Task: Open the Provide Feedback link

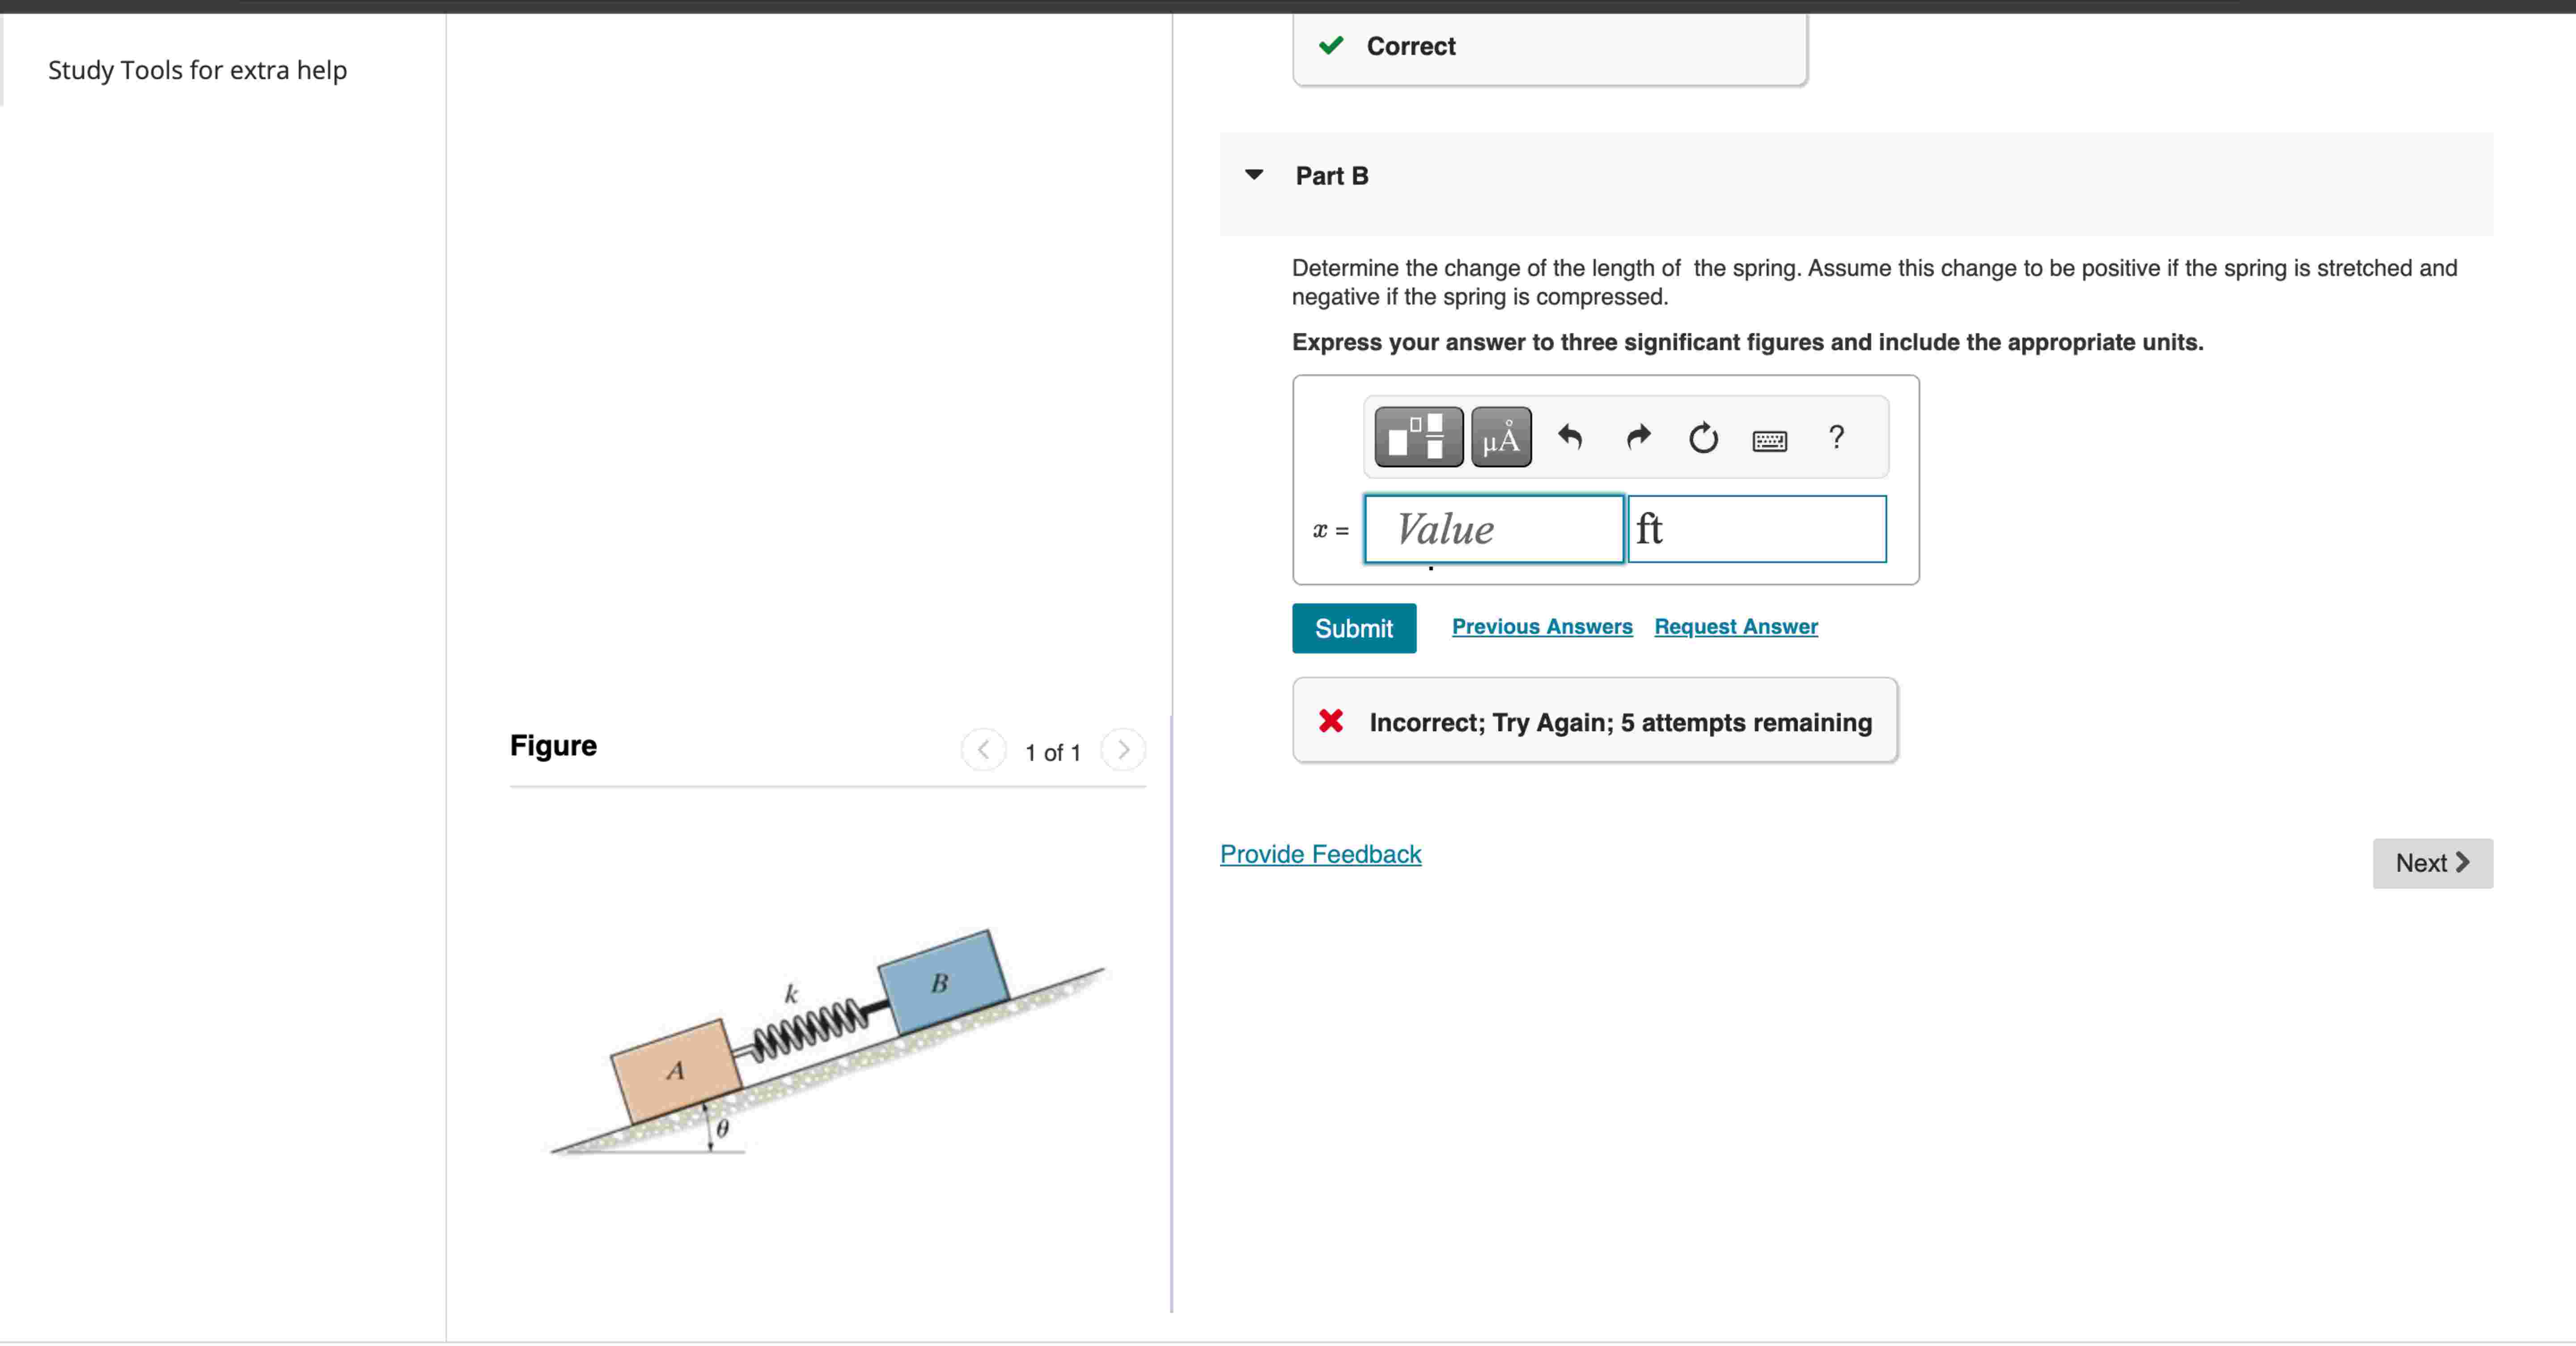Action: (x=1320, y=854)
